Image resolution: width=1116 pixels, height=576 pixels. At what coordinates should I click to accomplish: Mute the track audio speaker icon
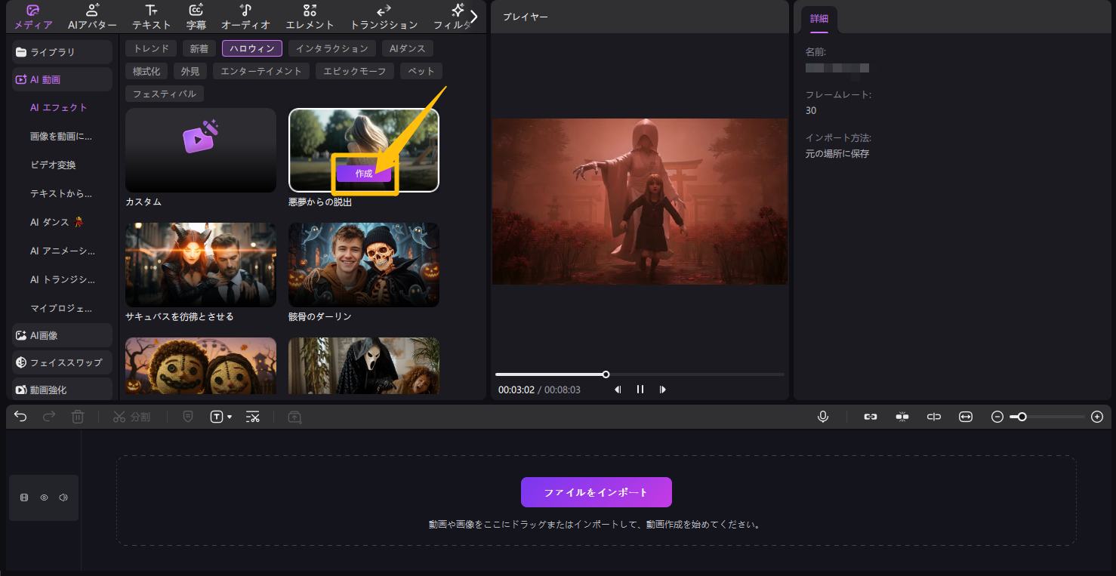coord(63,497)
